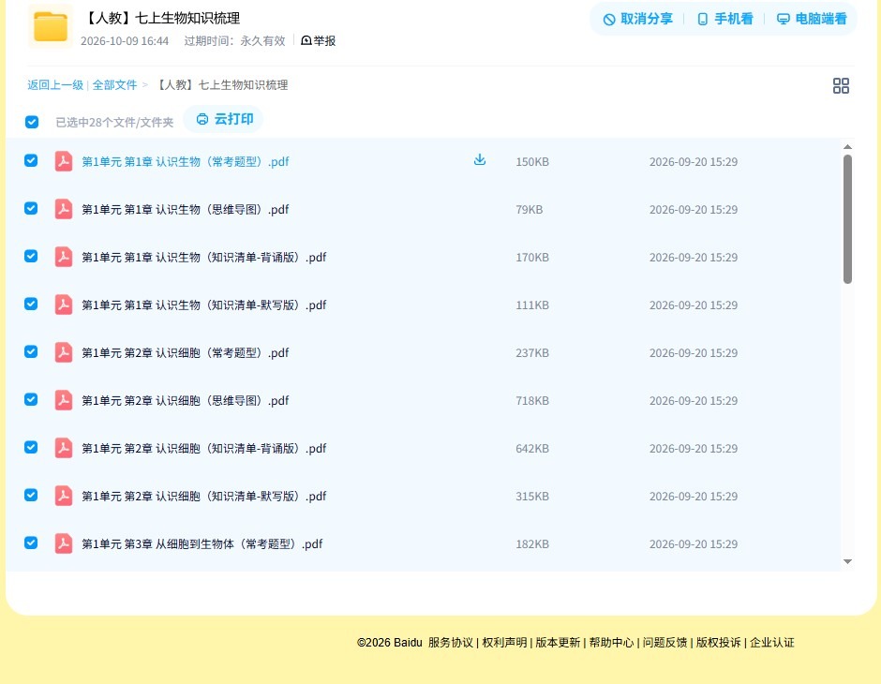
Task: Open the 企业认证 footer link
Action: click(x=772, y=643)
